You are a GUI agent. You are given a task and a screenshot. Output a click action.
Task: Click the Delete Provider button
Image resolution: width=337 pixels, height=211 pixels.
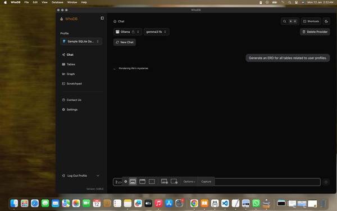pyautogui.click(x=315, y=32)
